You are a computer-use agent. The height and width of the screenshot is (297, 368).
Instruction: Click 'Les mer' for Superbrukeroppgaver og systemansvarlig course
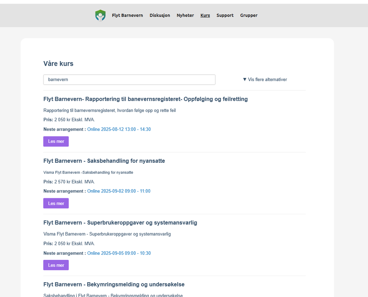(x=56, y=265)
